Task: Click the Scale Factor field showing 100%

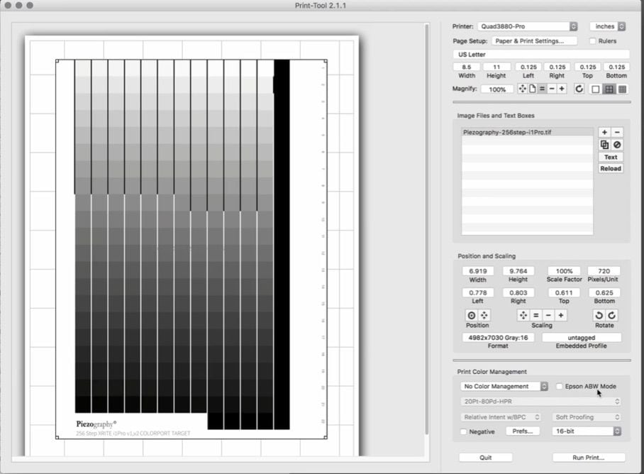Action: tap(564, 271)
